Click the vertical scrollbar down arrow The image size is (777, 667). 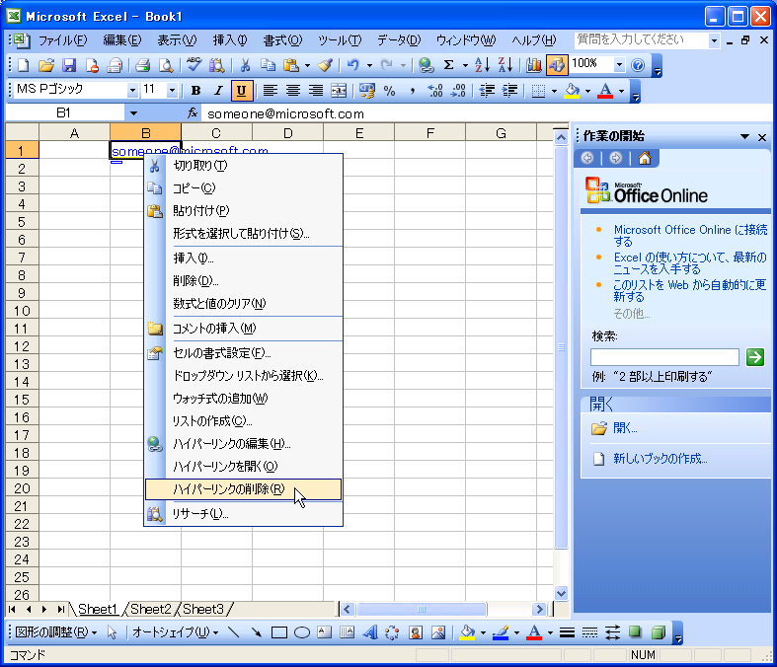pos(561,593)
